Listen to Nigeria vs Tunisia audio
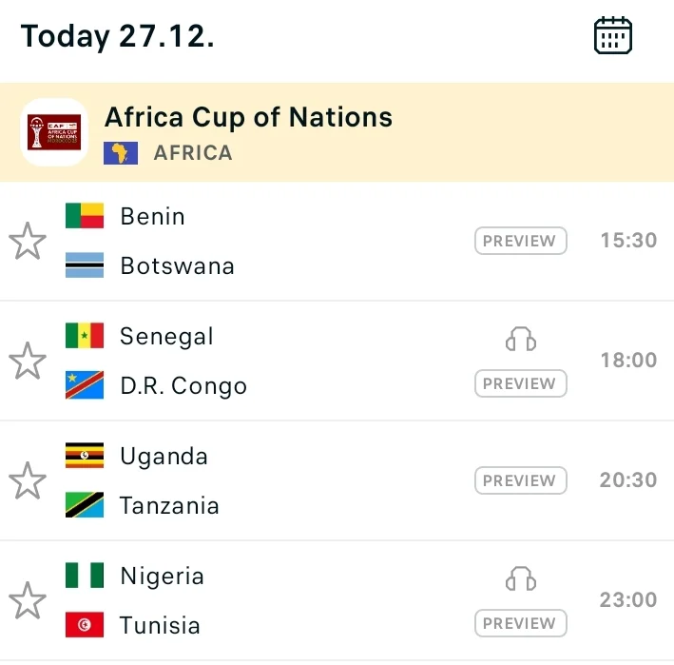This screenshot has width=674, height=665. 521,578
